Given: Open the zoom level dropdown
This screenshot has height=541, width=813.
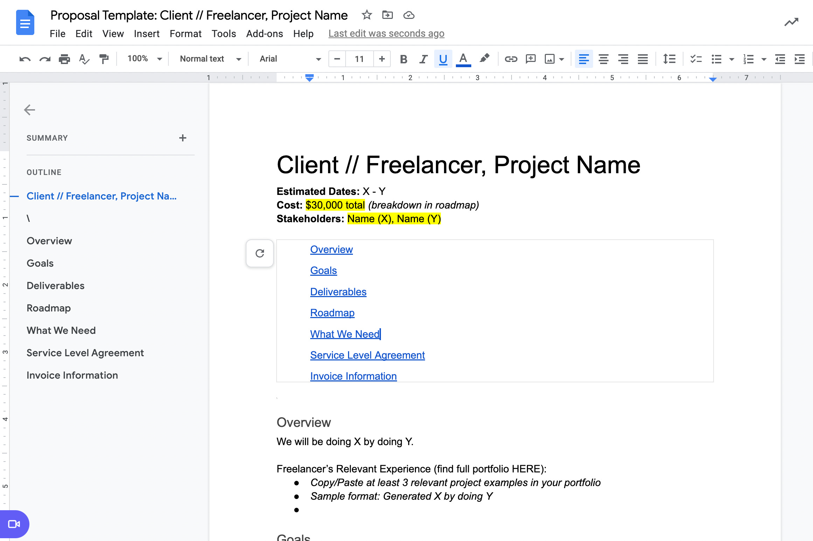Looking at the screenshot, I should click(x=145, y=59).
